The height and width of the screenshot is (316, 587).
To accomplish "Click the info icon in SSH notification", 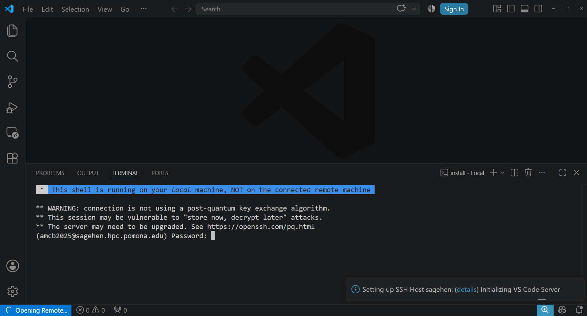I will point(355,289).
